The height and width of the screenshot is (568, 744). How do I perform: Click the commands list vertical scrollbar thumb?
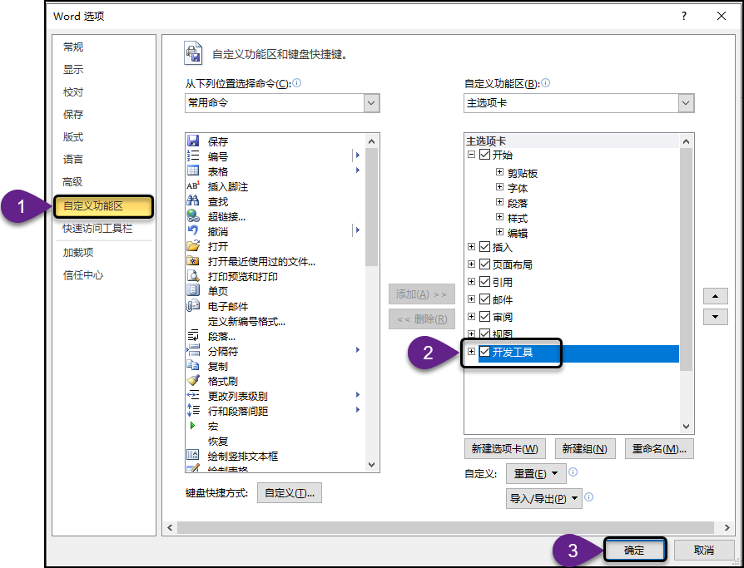[371, 207]
